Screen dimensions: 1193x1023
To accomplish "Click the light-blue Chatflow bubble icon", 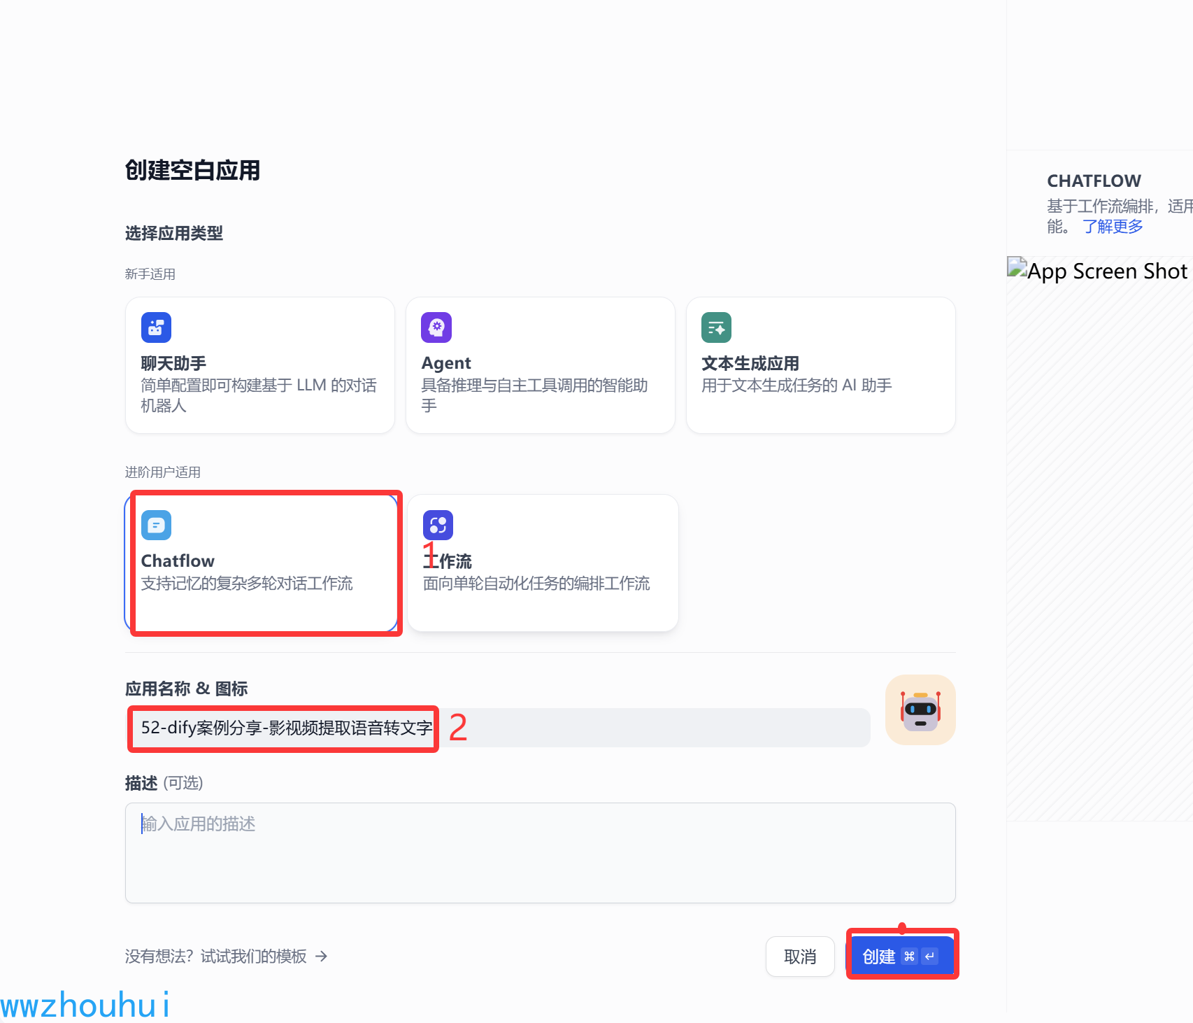I will pyautogui.click(x=156, y=525).
